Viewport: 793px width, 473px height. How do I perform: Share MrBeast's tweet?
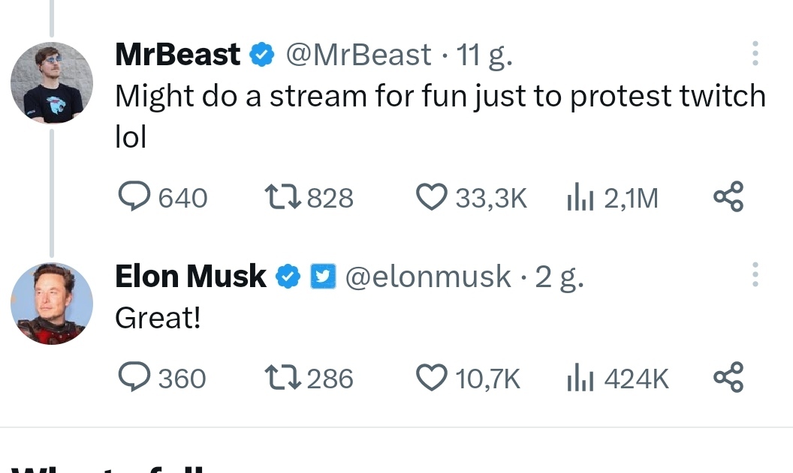tap(728, 197)
